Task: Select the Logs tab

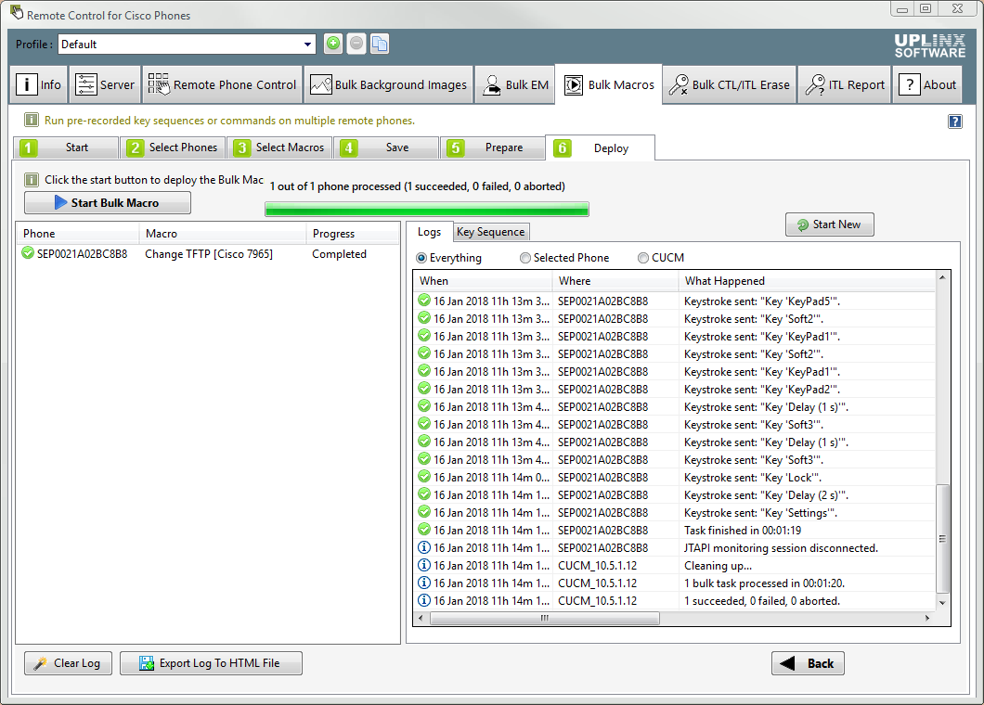Action: click(429, 232)
